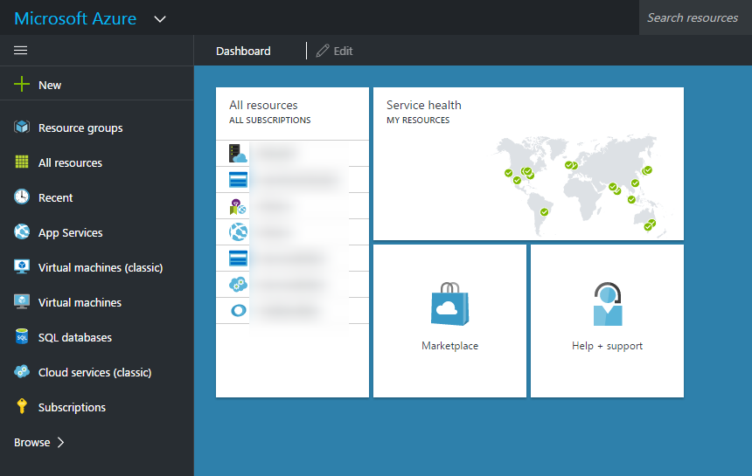This screenshot has height=476, width=752.
Task: Select the App Services globe icon
Action: point(22,232)
